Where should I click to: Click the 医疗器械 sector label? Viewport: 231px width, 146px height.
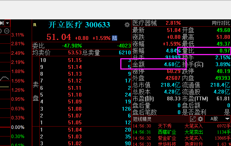coord(145,23)
